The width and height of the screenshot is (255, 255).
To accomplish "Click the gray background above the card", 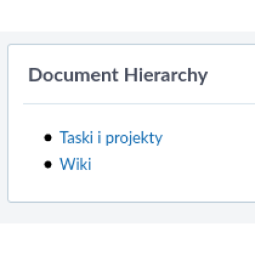I will 127,38.
